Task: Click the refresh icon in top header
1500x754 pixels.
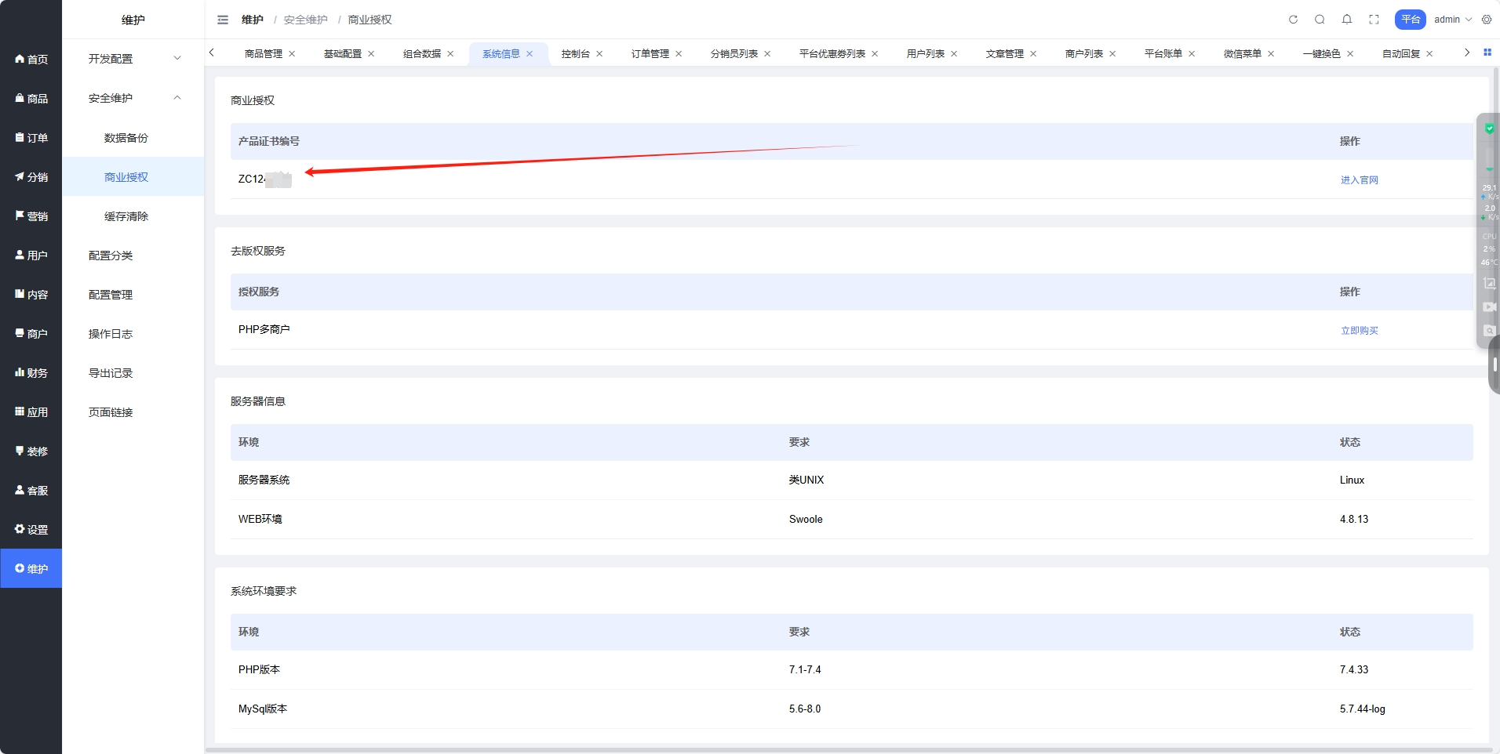Action: tap(1293, 20)
